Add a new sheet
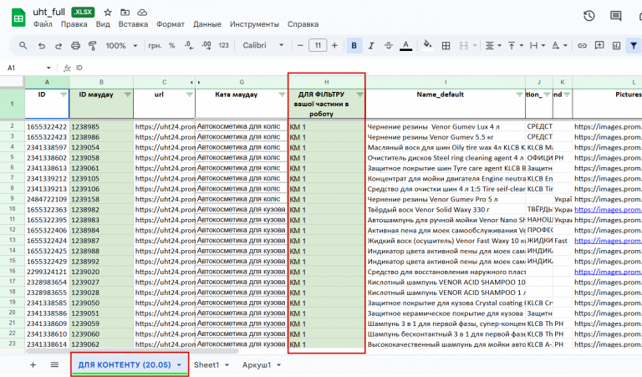 [x=33, y=364]
